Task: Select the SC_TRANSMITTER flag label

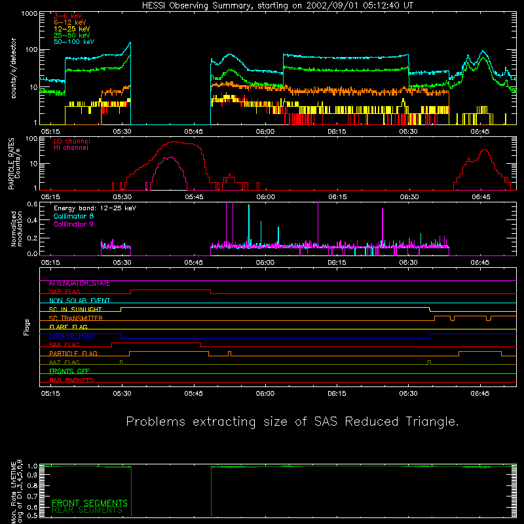Action: click(75, 318)
